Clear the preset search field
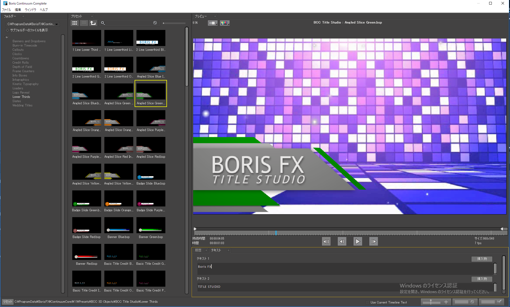The height and width of the screenshot is (307, 510). click(155, 23)
